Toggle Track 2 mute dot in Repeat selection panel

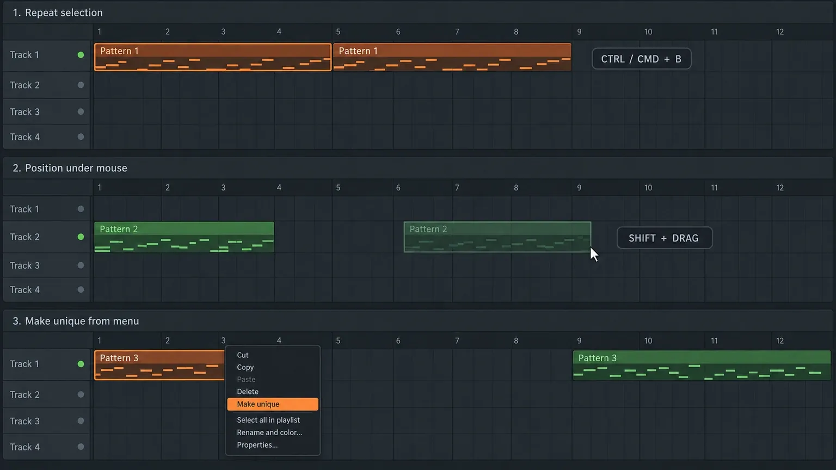(81, 85)
